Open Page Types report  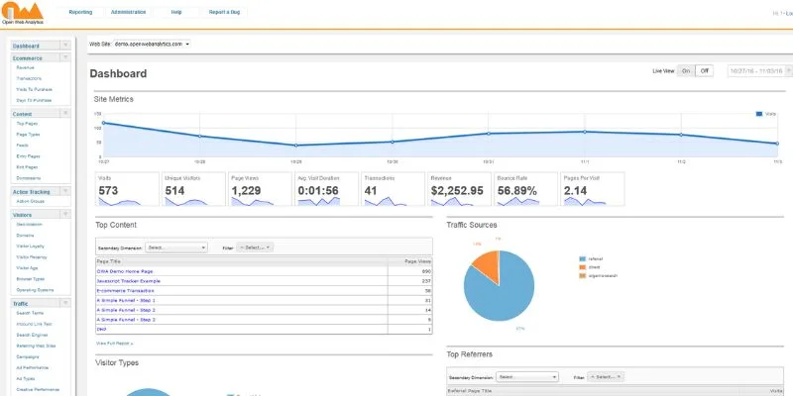coord(28,135)
